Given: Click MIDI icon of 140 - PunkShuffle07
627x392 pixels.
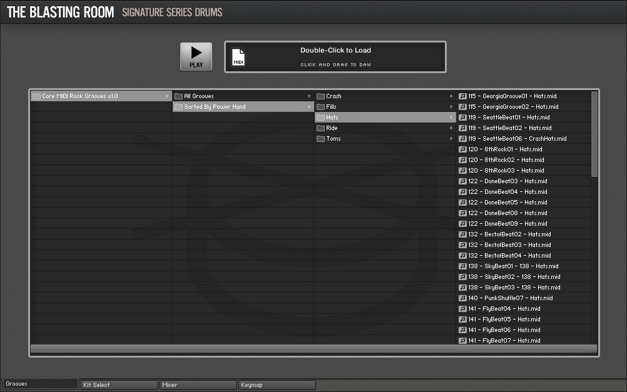Looking at the screenshot, I should coord(462,298).
